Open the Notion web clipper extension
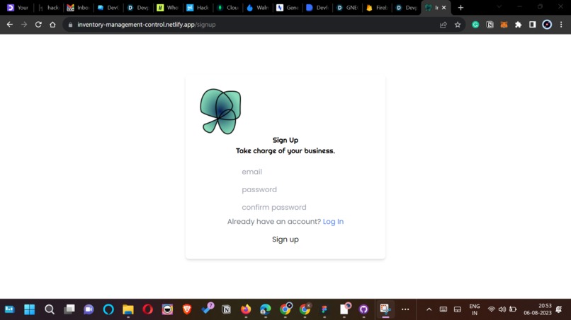This screenshot has height=320, width=571. [490, 25]
